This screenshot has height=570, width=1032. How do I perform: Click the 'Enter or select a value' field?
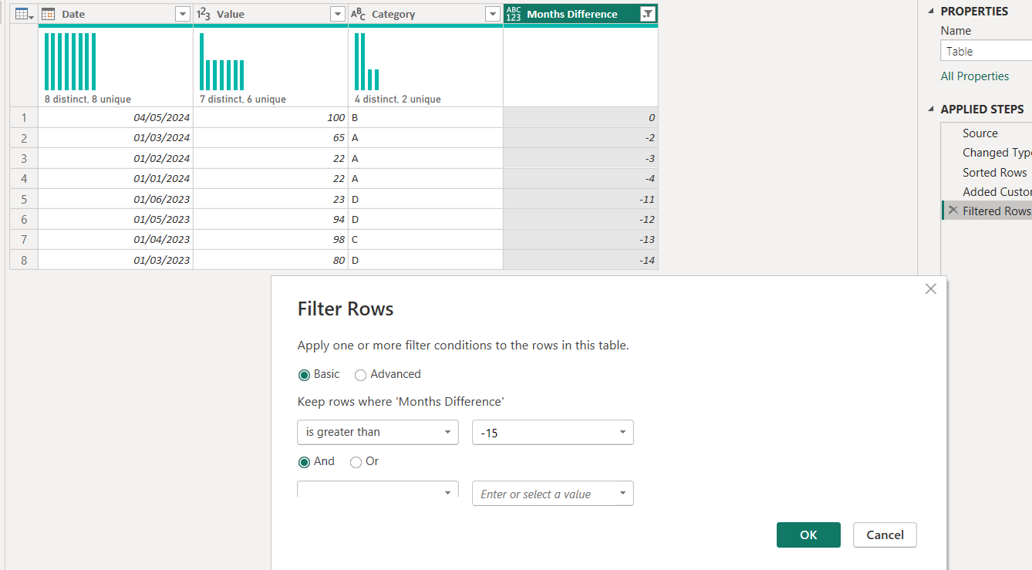pos(553,494)
